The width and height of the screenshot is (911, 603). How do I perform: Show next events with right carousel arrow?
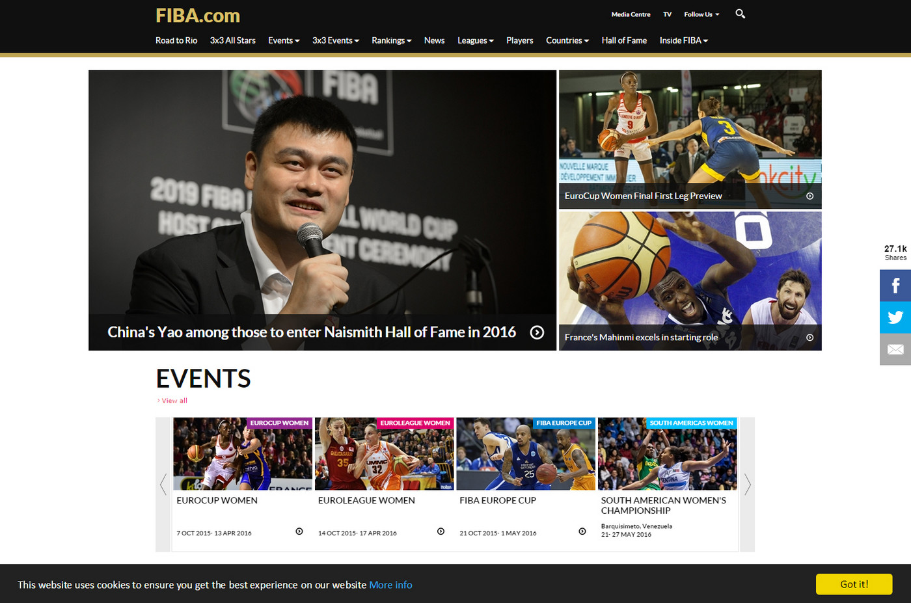748,485
